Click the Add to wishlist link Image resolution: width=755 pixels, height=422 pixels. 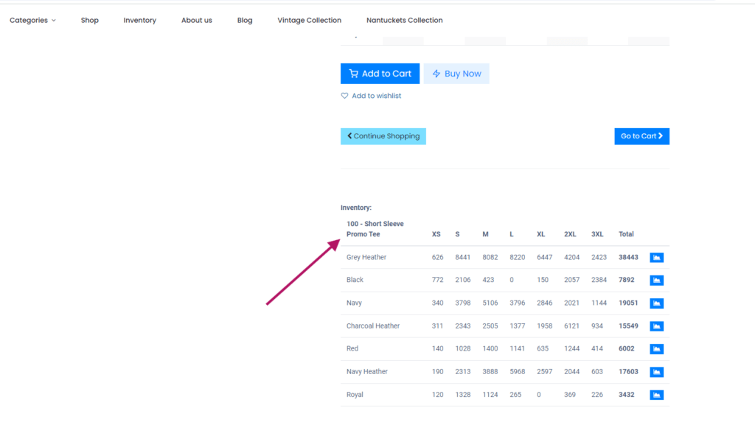point(376,96)
